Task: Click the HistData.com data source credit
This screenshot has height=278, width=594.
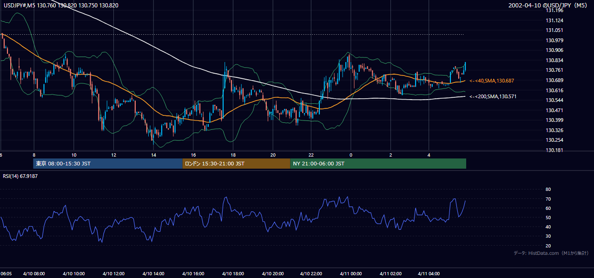Action: pos(551,253)
